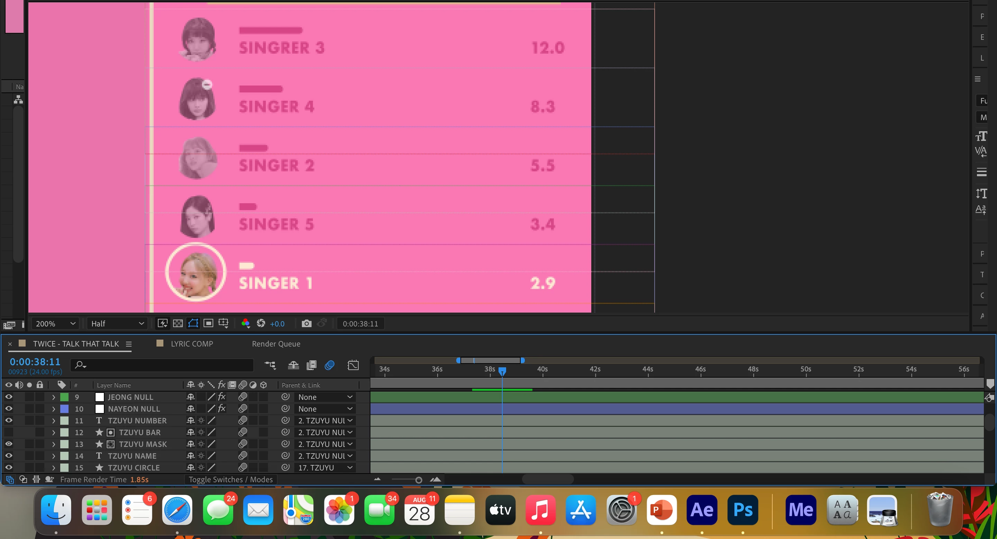Click Toggle Switches / Modes button
The height and width of the screenshot is (539, 997).
click(x=231, y=479)
